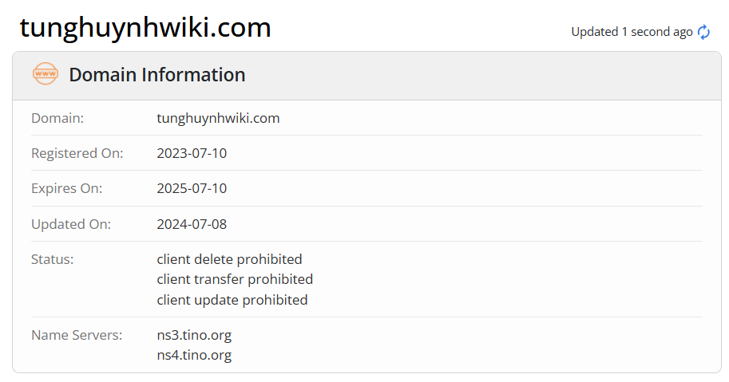Image resolution: width=729 pixels, height=382 pixels.
Task: Click the client transfer prohibited status
Action: (x=235, y=279)
